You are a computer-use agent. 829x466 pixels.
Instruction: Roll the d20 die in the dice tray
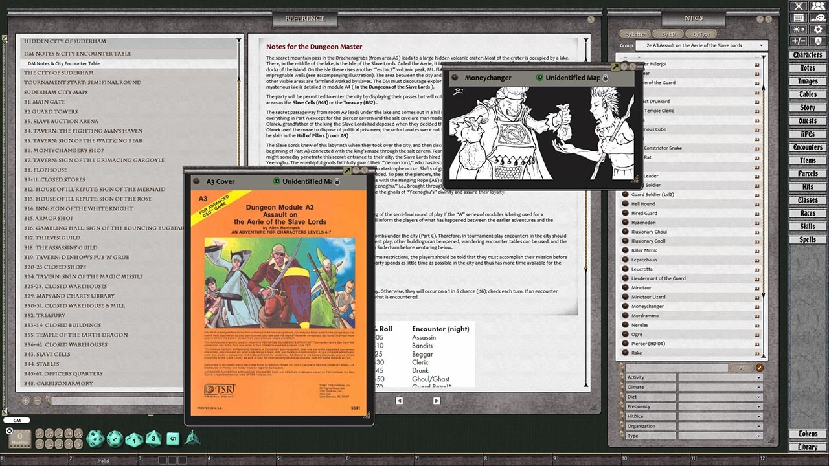pos(95,439)
